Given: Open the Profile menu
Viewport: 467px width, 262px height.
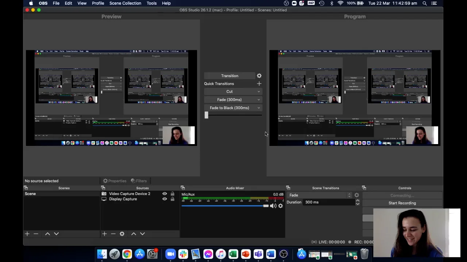Looking at the screenshot, I should 98,3.
